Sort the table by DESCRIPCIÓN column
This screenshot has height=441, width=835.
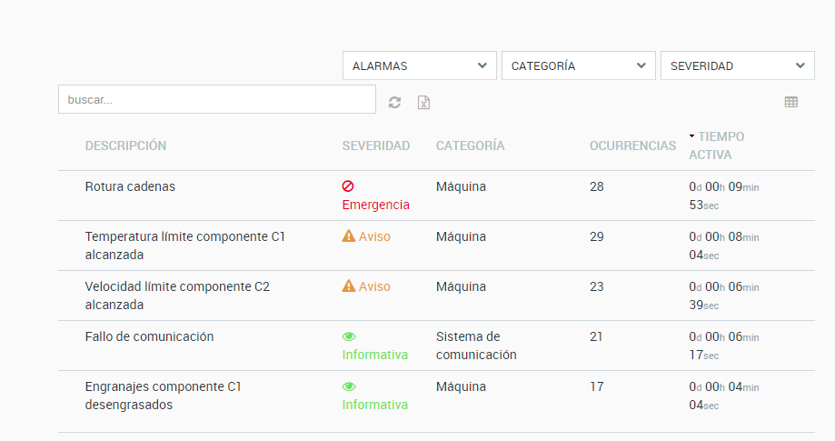125,145
